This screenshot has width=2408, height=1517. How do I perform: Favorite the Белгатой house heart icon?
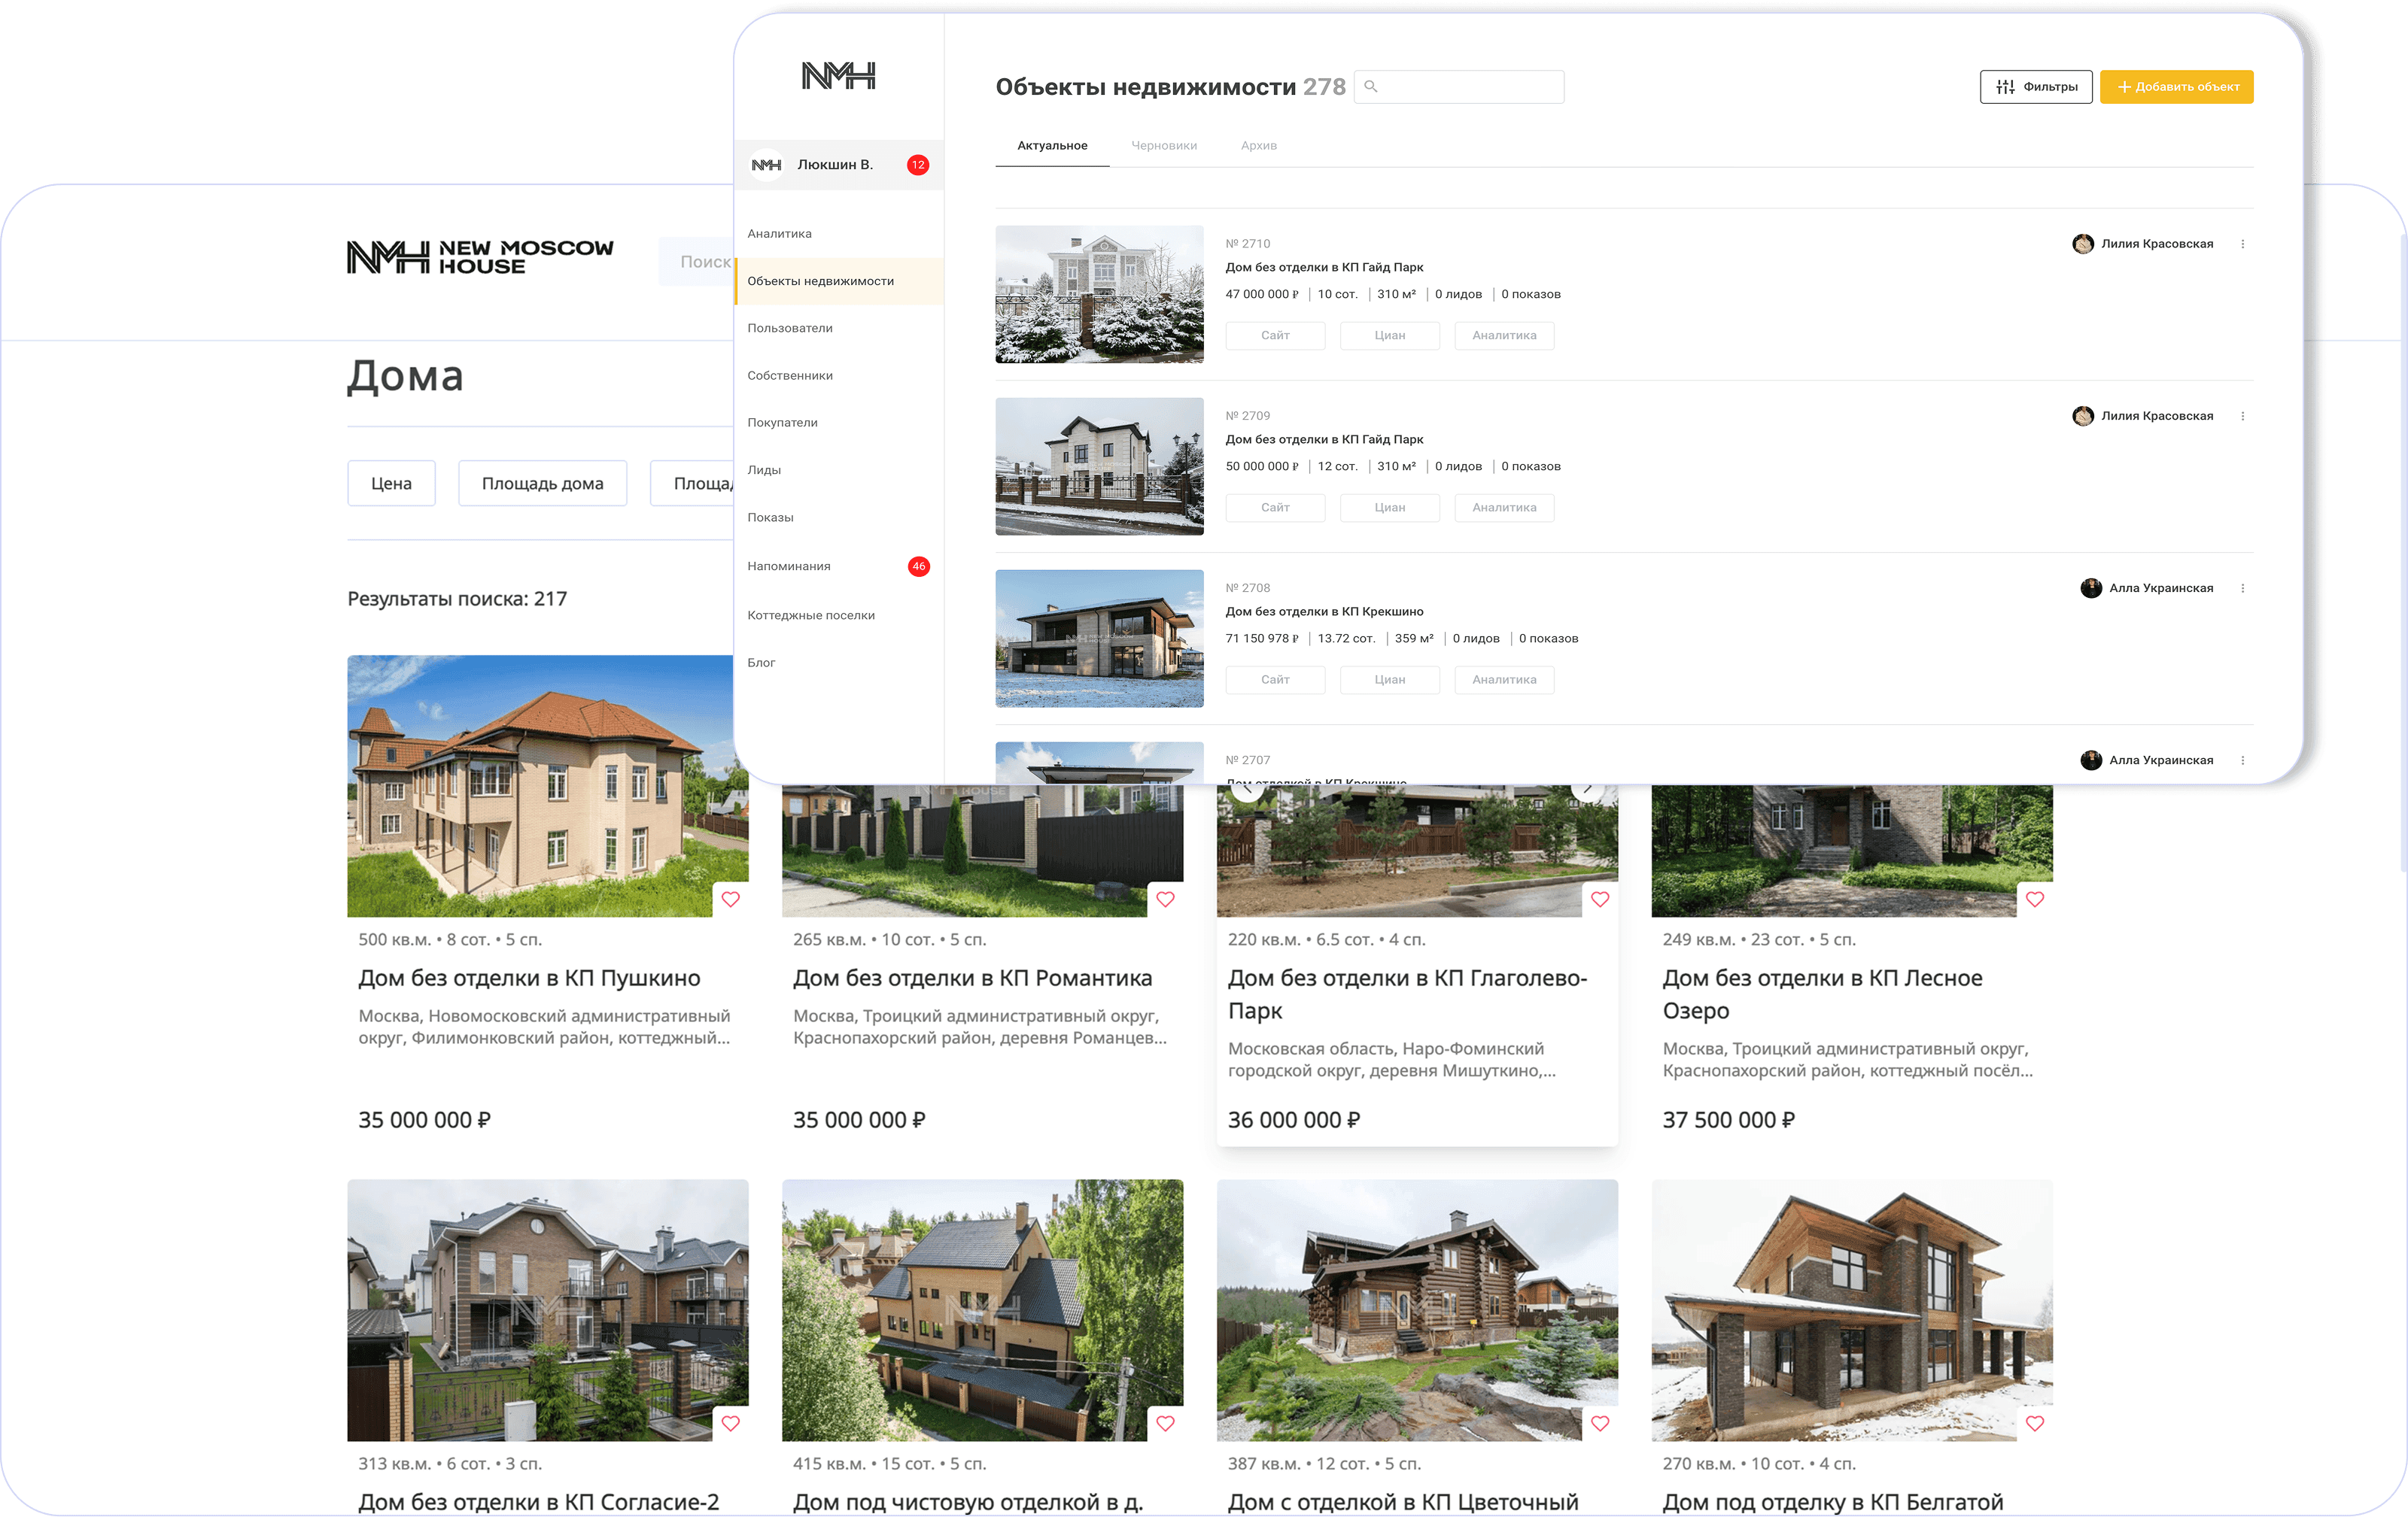coord(2035,1423)
